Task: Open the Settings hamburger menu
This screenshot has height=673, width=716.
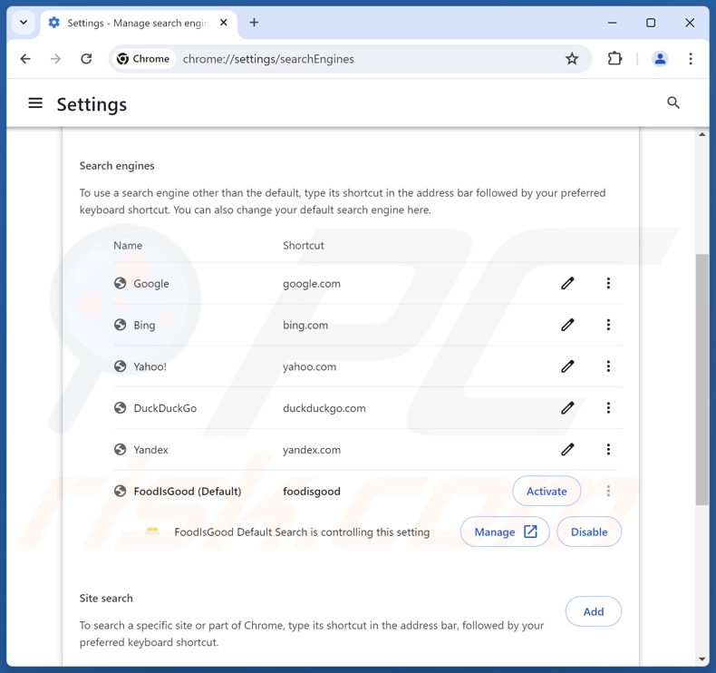Action: 35,103
